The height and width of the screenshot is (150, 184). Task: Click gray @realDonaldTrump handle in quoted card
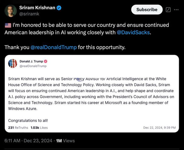(33, 66)
